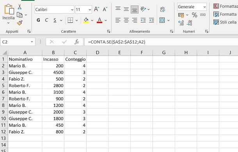Decrease indent icon
This screenshot has width=238, height=152.
point(143,20)
